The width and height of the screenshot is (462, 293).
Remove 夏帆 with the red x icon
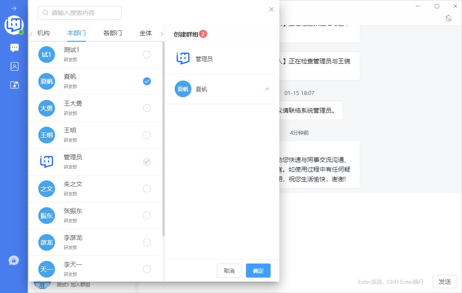click(267, 89)
